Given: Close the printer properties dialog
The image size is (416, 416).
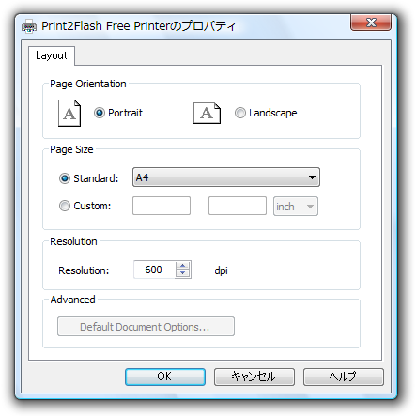Looking at the screenshot, I should pyautogui.click(x=371, y=23).
